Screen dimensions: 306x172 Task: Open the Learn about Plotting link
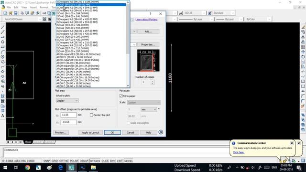point(146,20)
